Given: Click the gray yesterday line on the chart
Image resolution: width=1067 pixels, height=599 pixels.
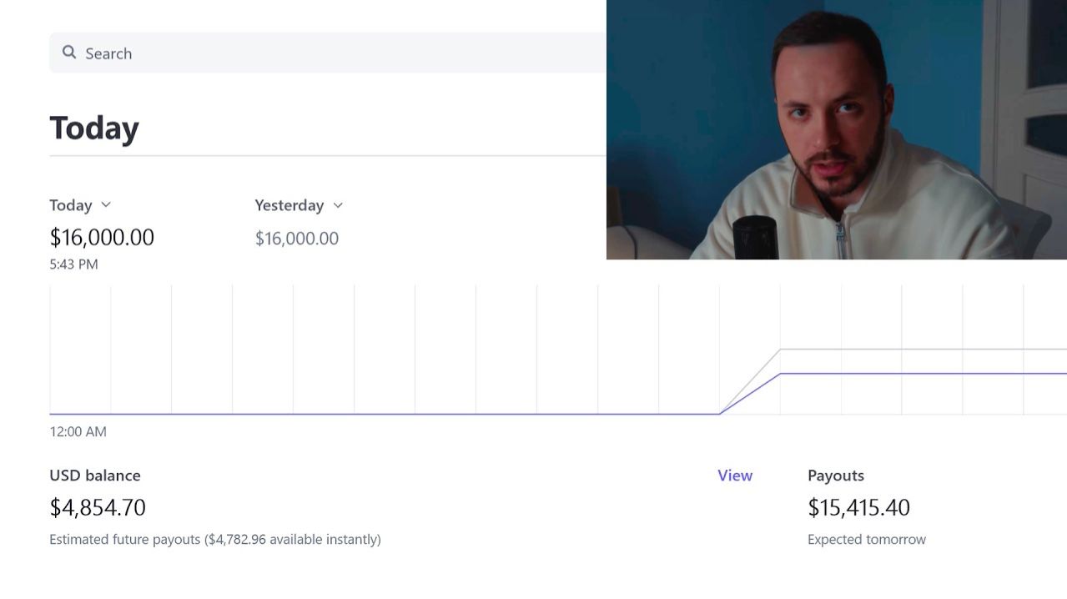Looking at the screenshot, I should [x=918, y=349].
